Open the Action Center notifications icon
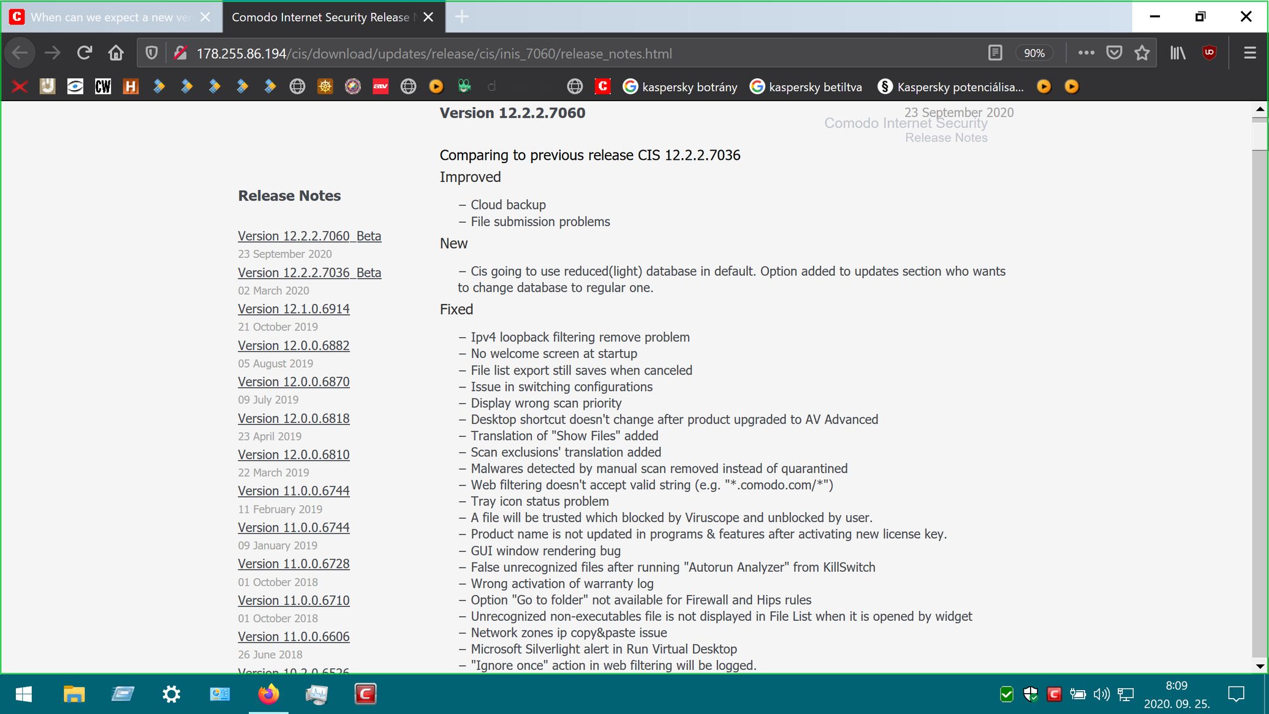The width and height of the screenshot is (1269, 714). (1237, 694)
